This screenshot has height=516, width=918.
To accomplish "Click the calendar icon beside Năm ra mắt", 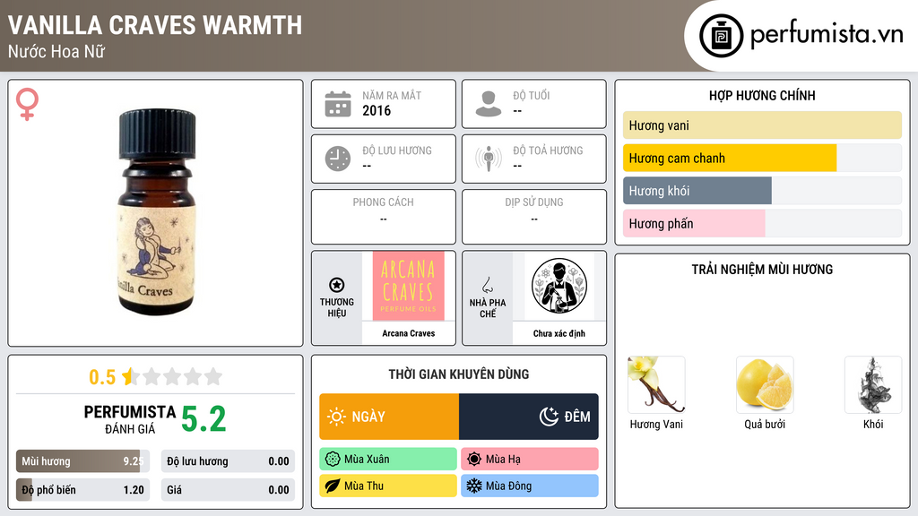I will (x=338, y=104).
